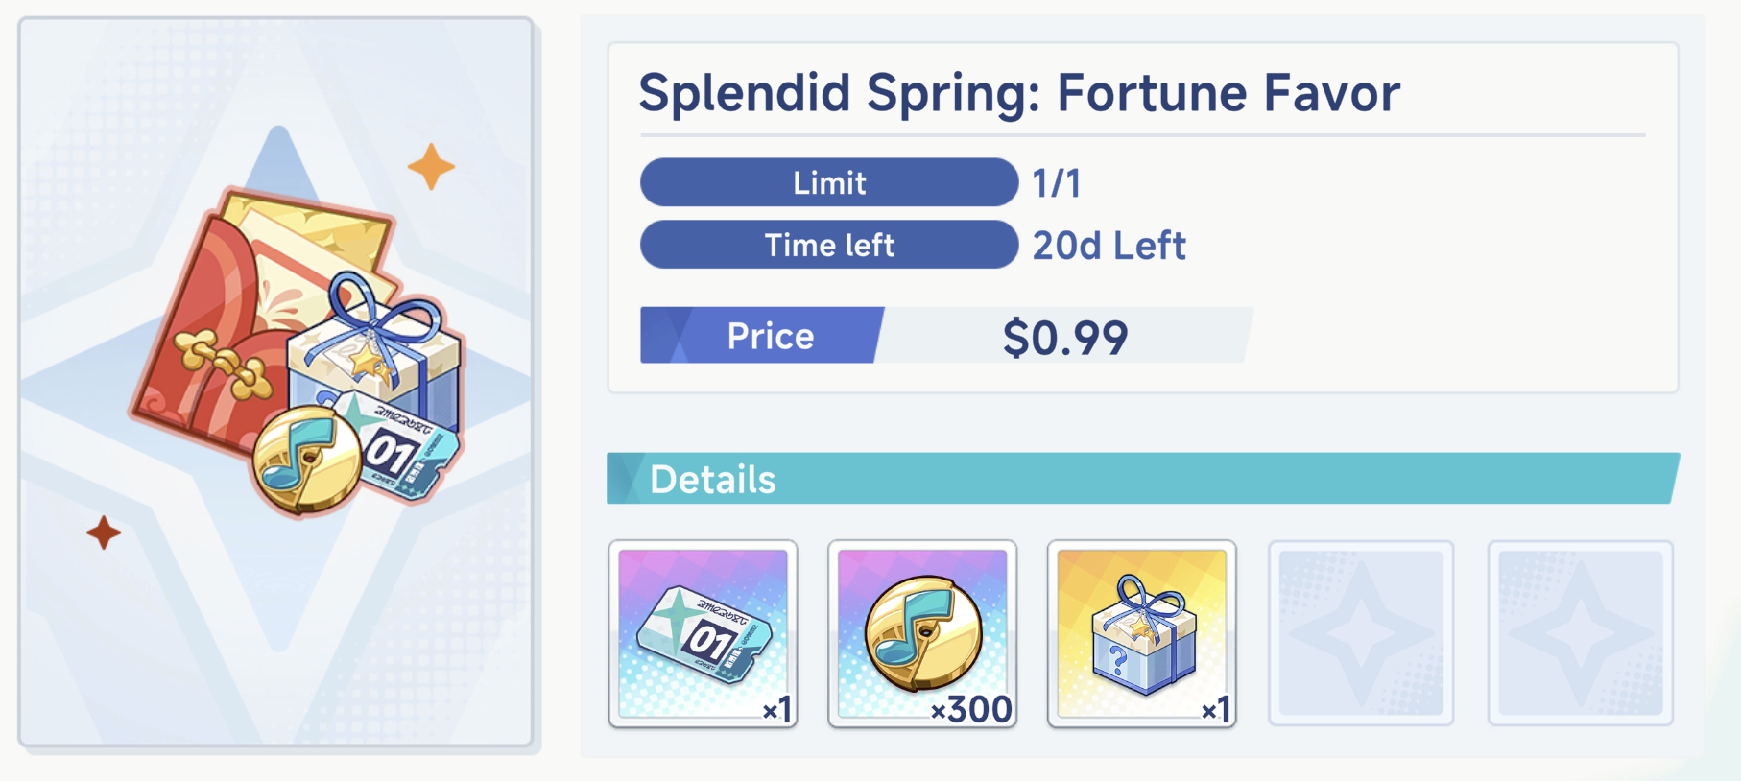Click the 1/1 purchase limit value
This screenshot has width=1741, height=781.
(1057, 183)
